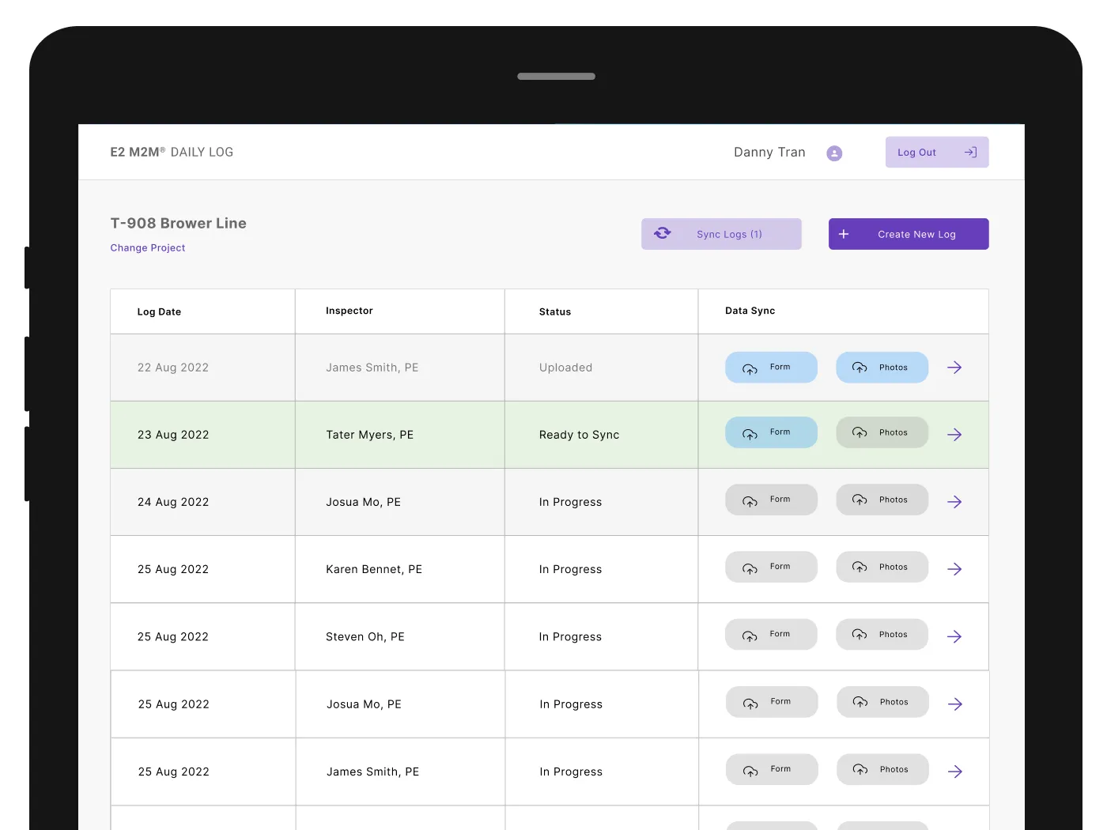The width and height of the screenshot is (1107, 830).
Task: Open Karen Bennet log with arrow icon
Action: pyautogui.click(x=954, y=569)
